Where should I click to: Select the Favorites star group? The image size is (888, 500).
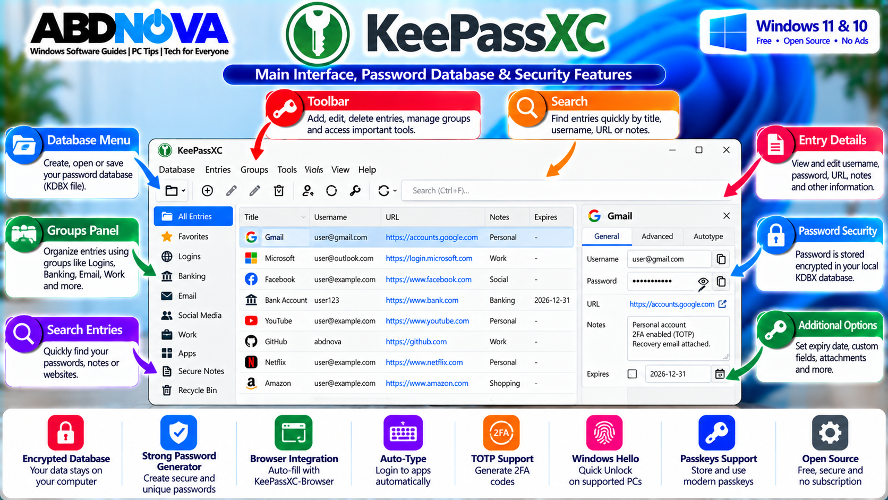pyautogui.click(x=193, y=236)
